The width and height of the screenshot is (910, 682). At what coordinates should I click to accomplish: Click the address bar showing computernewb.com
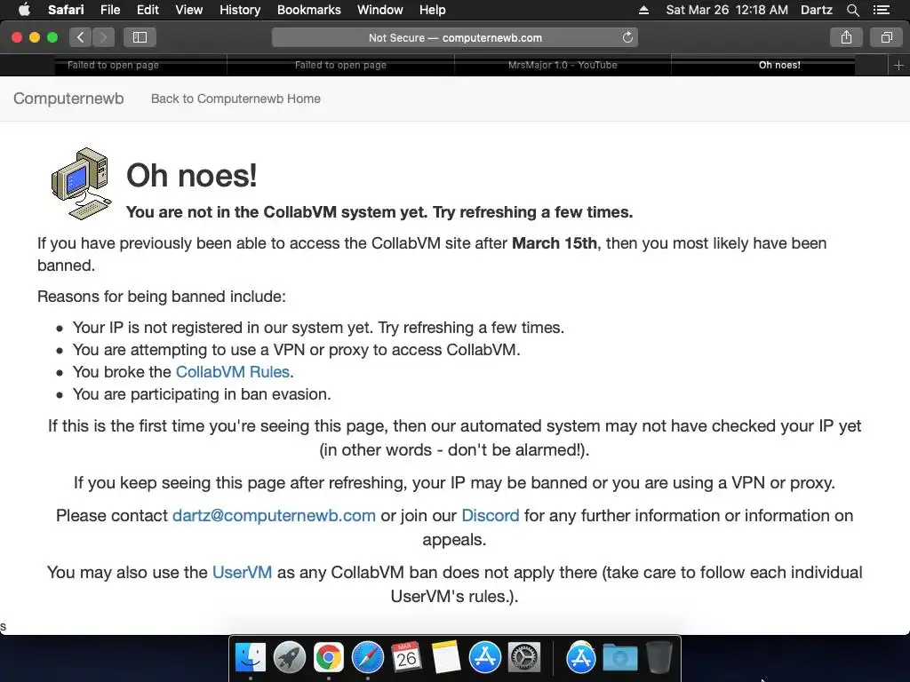455,37
